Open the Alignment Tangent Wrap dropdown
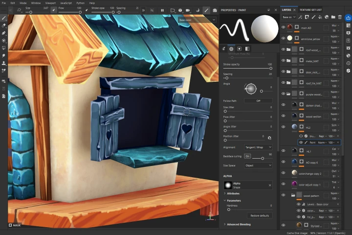This screenshot has width=352, height=235. pyautogui.click(x=258, y=147)
